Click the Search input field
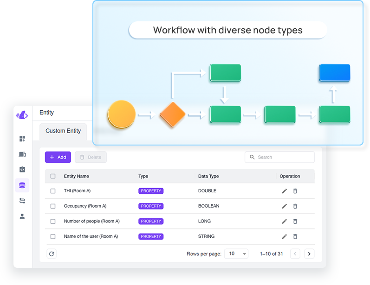Screen dimensions: 370x285 point(279,157)
